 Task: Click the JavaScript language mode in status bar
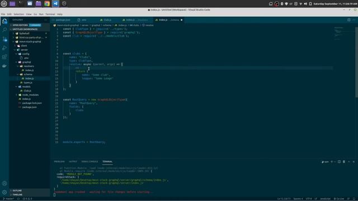325,199
